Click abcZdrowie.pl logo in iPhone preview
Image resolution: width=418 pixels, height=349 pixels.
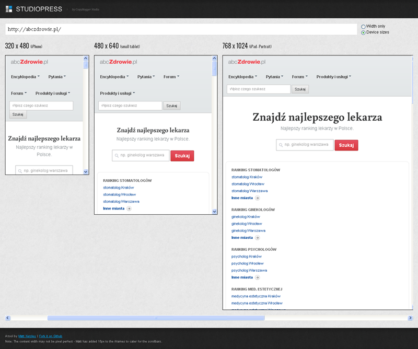tap(29, 62)
